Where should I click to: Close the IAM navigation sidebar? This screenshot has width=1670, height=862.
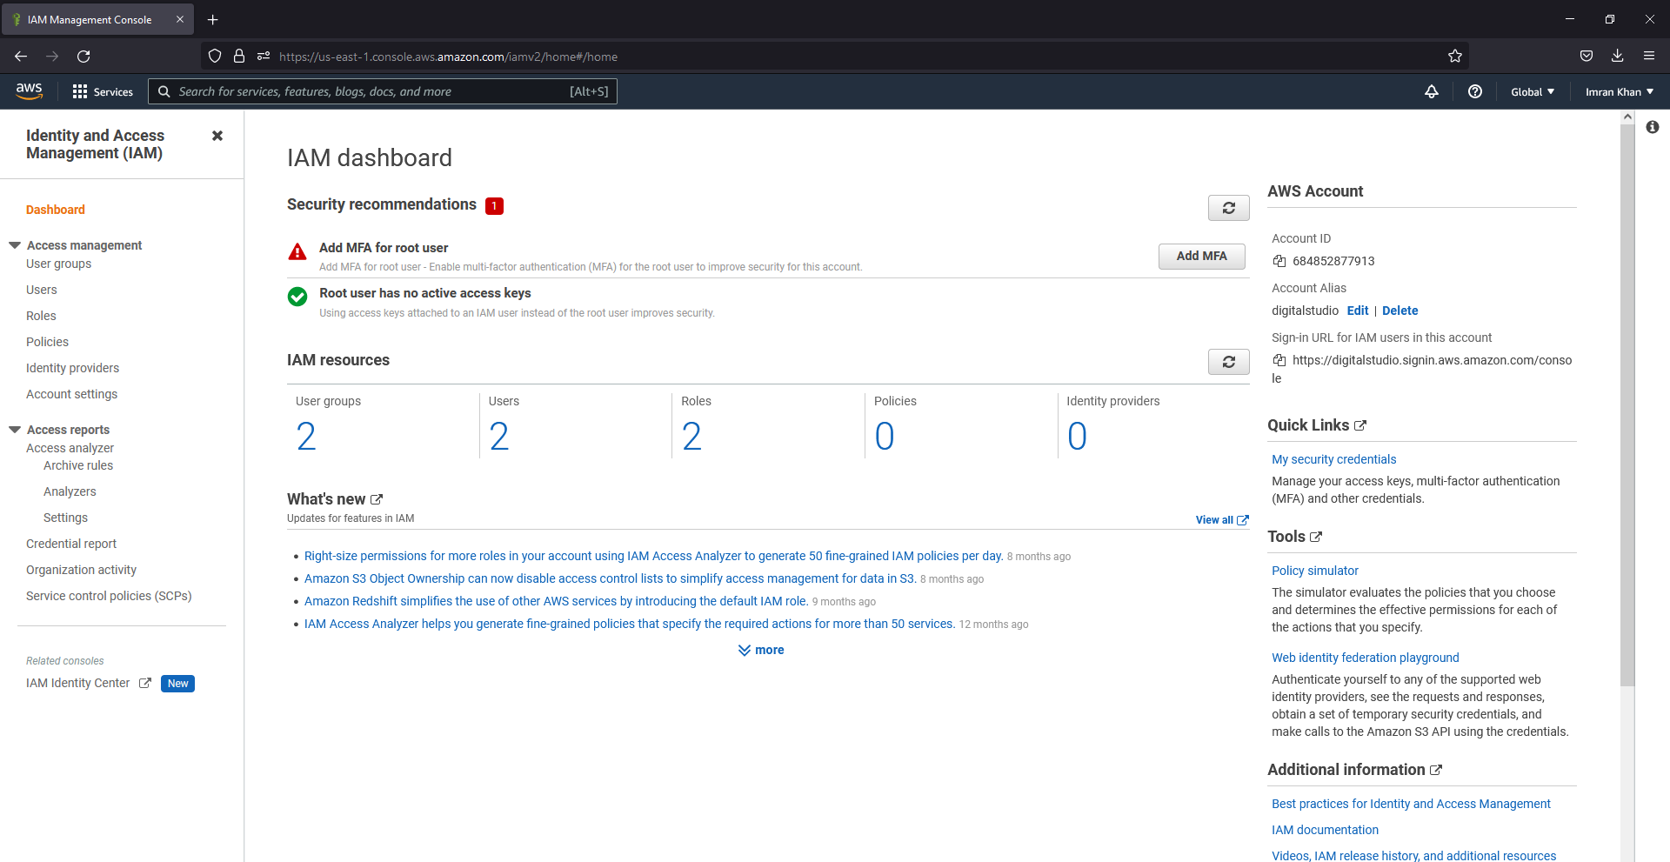click(x=217, y=136)
